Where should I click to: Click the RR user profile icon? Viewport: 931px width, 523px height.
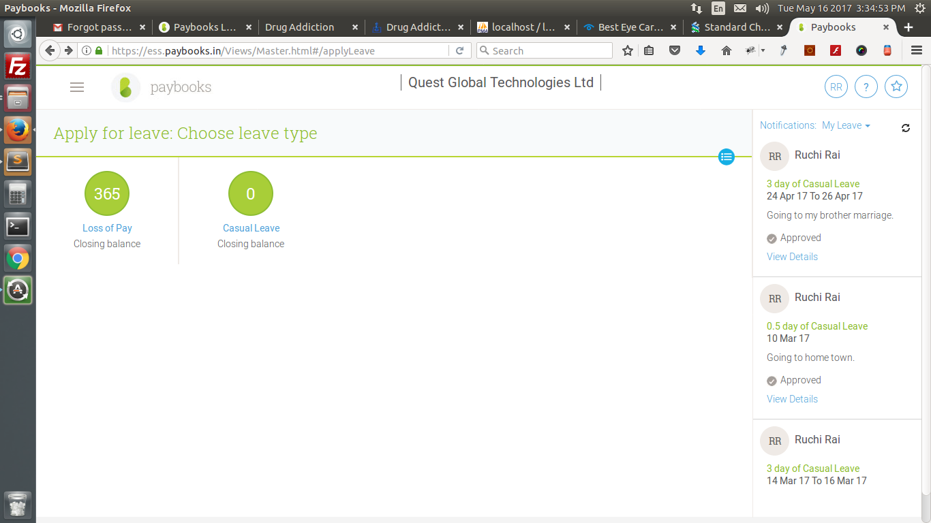coord(836,87)
